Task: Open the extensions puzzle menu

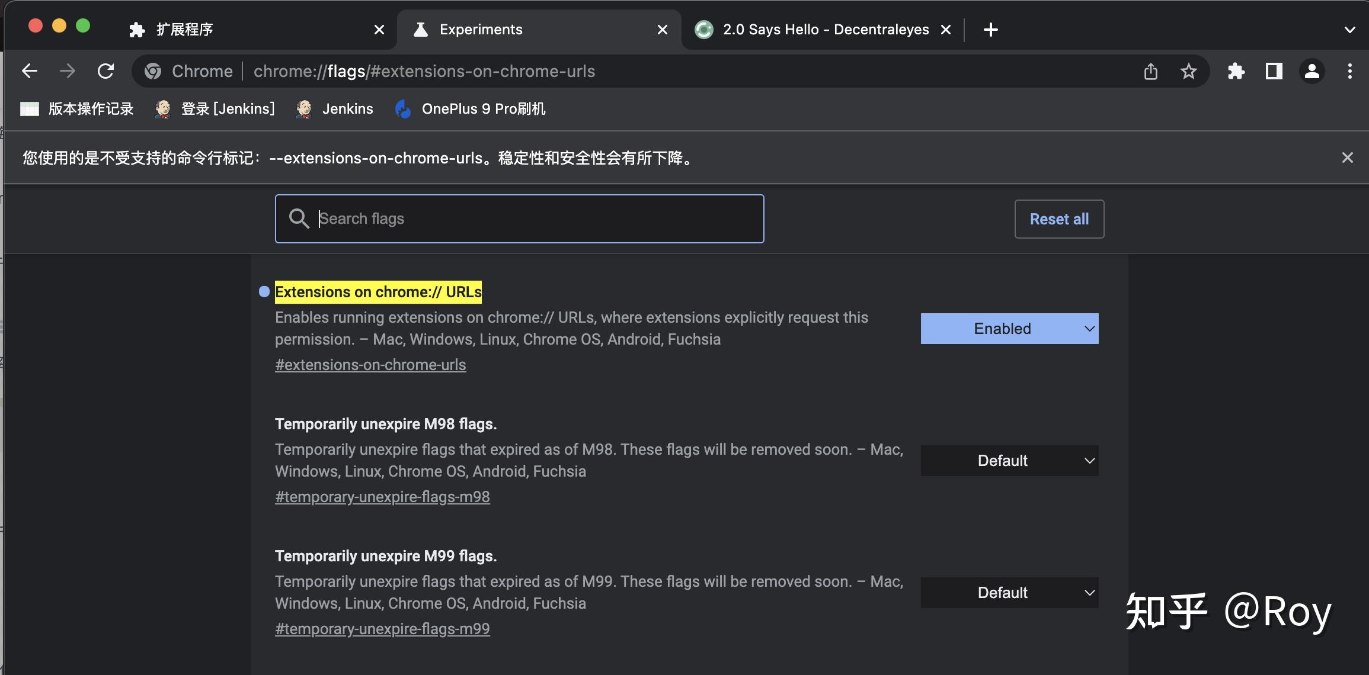Action: pyautogui.click(x=1236, y=72)
